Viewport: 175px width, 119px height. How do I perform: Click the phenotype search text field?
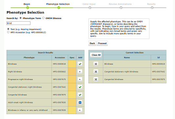(18, 23)
